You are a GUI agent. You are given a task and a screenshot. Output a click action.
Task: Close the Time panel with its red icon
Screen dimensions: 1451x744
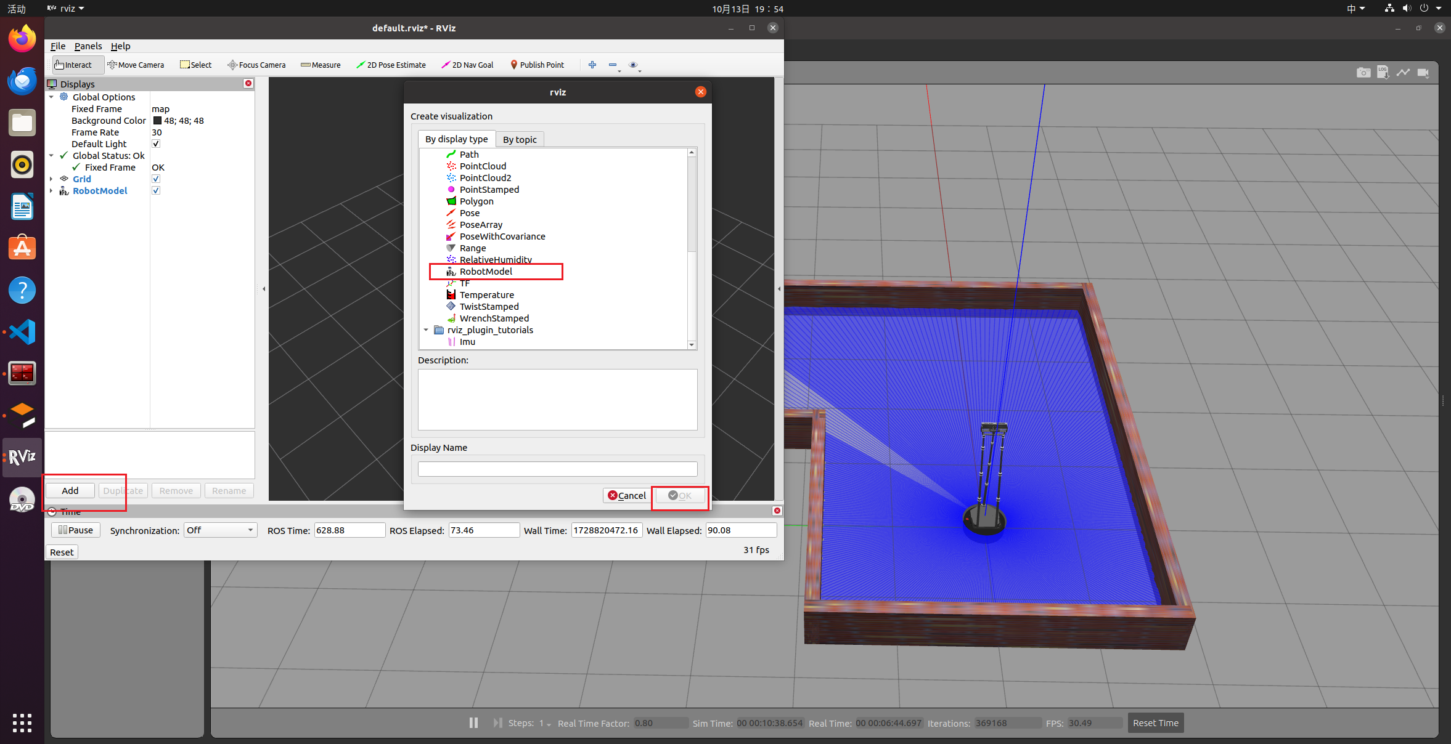[x=777, y=511]
